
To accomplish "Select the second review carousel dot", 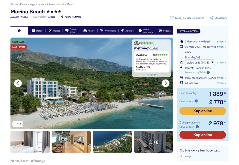I will point(151,75).
